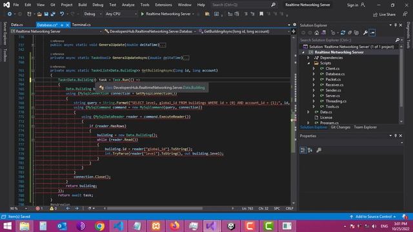Open the Diagnostic Tools side tab
This screenshot has width=413, height=232.
pyautogui.click(x=408, y=35)
